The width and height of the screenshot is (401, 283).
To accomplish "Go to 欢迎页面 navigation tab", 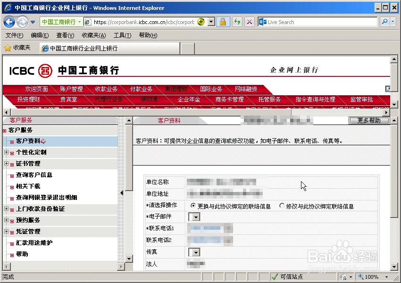I will pyautogui.click(x=37, y=89).
